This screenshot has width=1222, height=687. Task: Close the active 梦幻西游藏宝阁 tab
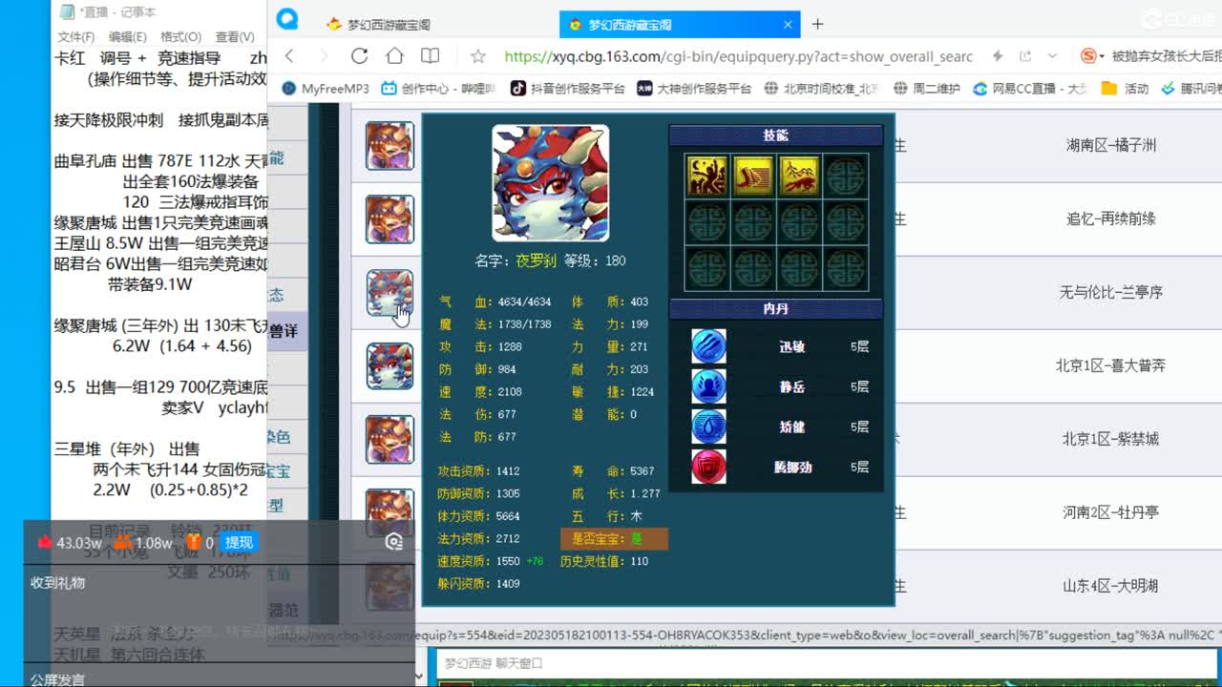(x=788, y=25)
